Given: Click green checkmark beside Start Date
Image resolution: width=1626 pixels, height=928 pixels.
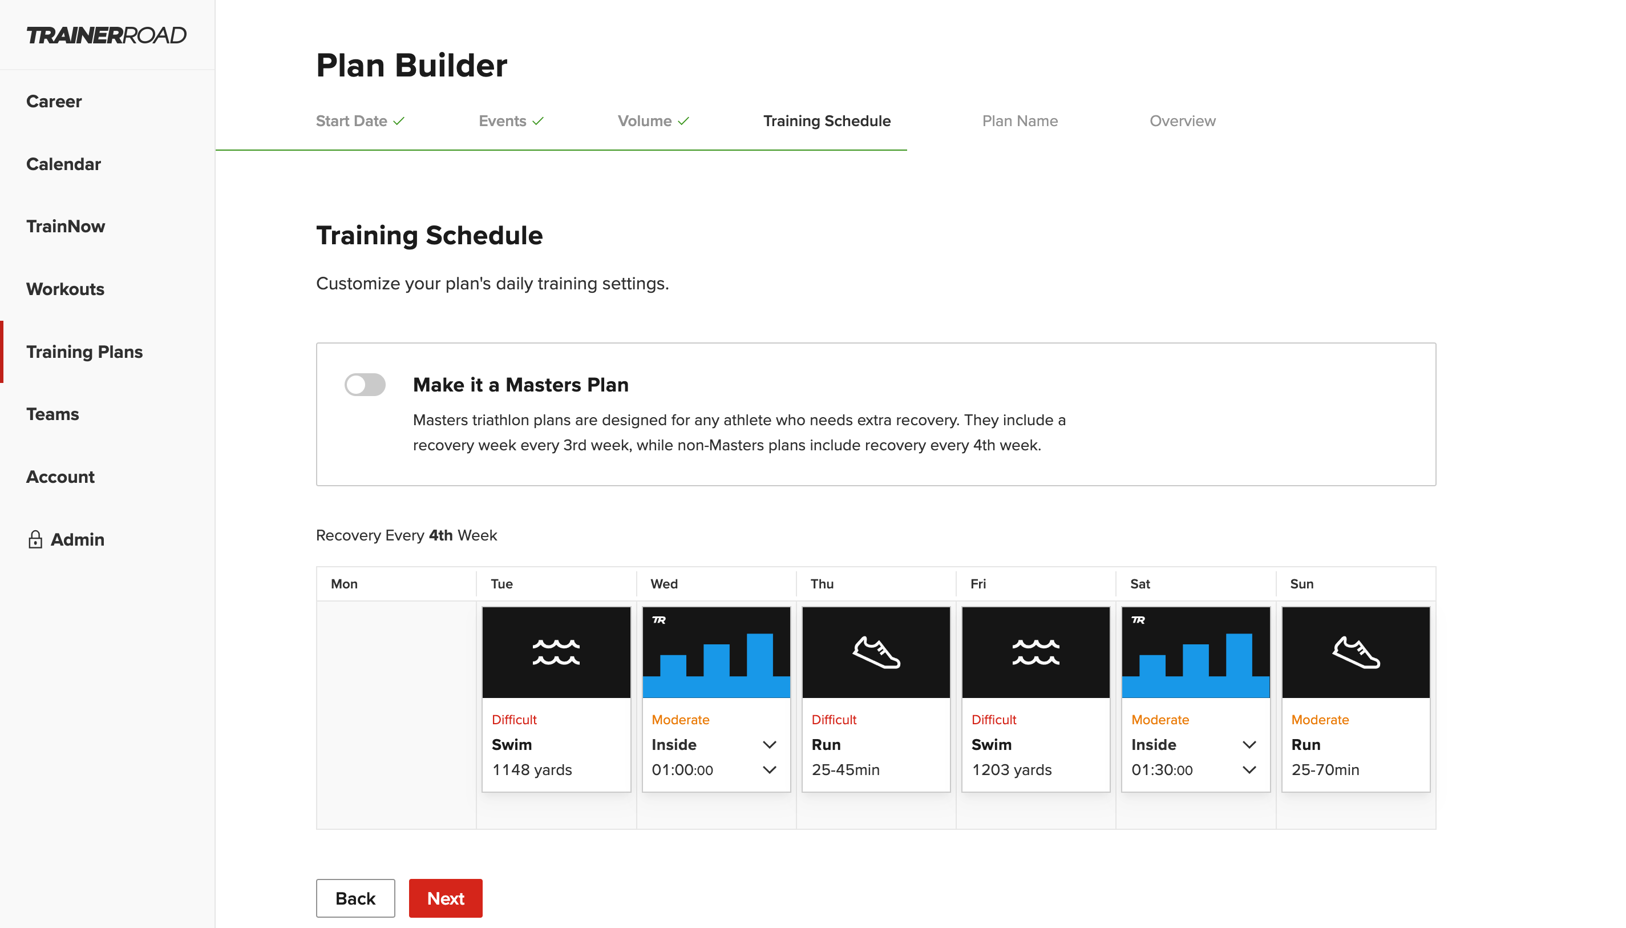Looking at the screenshot, I should pyautogui.click(x=399, y=121).
